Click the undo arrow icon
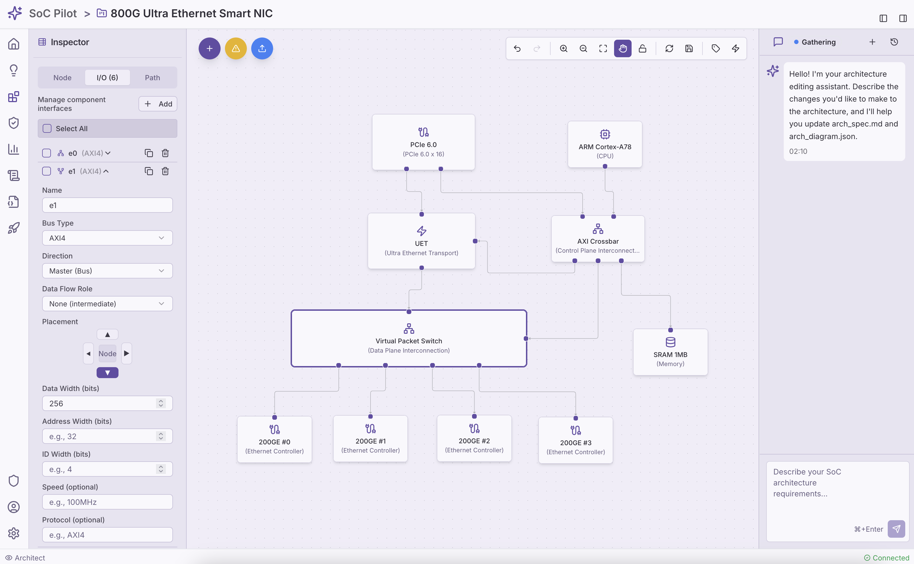The height and width of the screenshot is (564, 914). pos(517,48)
